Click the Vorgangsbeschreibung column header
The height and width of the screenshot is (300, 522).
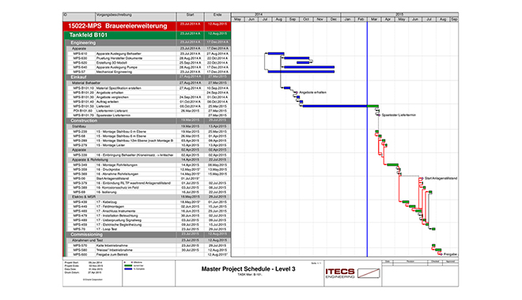click(136, 17)
